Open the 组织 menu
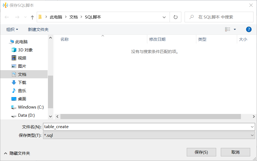Image resolution: width=257 pixels, height=161 pixels. click(12, 29)
